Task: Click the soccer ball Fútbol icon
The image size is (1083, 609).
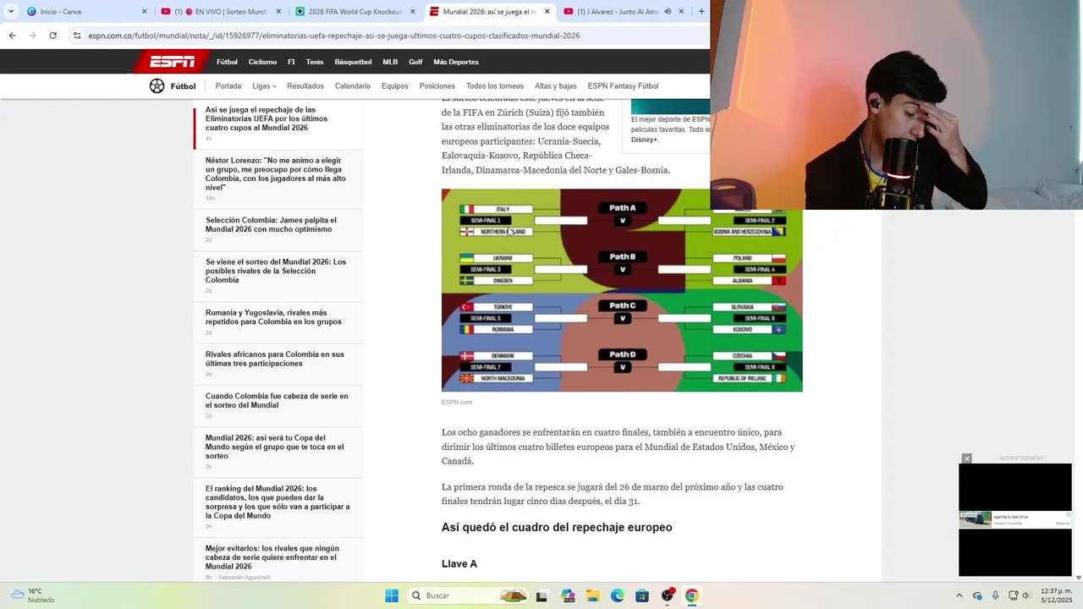Action: click(157, 85)
